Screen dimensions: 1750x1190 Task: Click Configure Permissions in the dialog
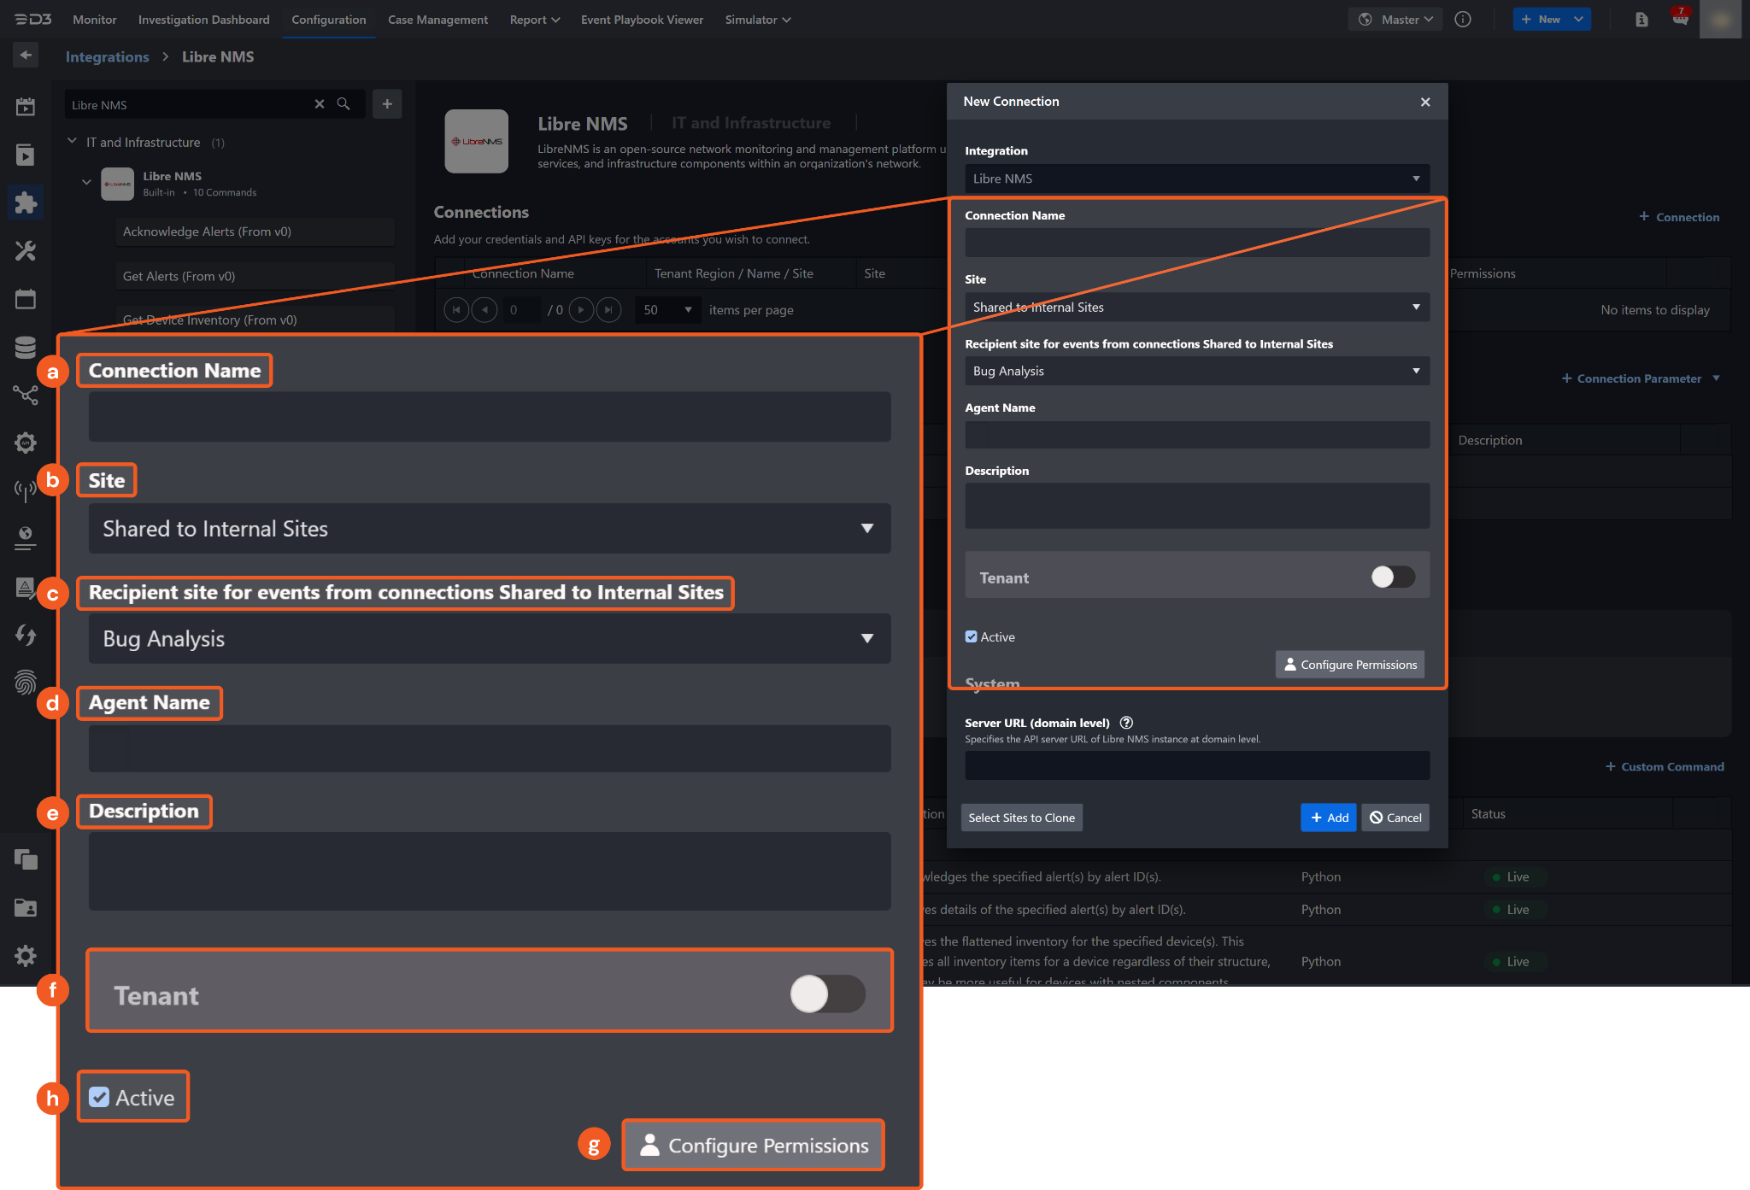1350,665
